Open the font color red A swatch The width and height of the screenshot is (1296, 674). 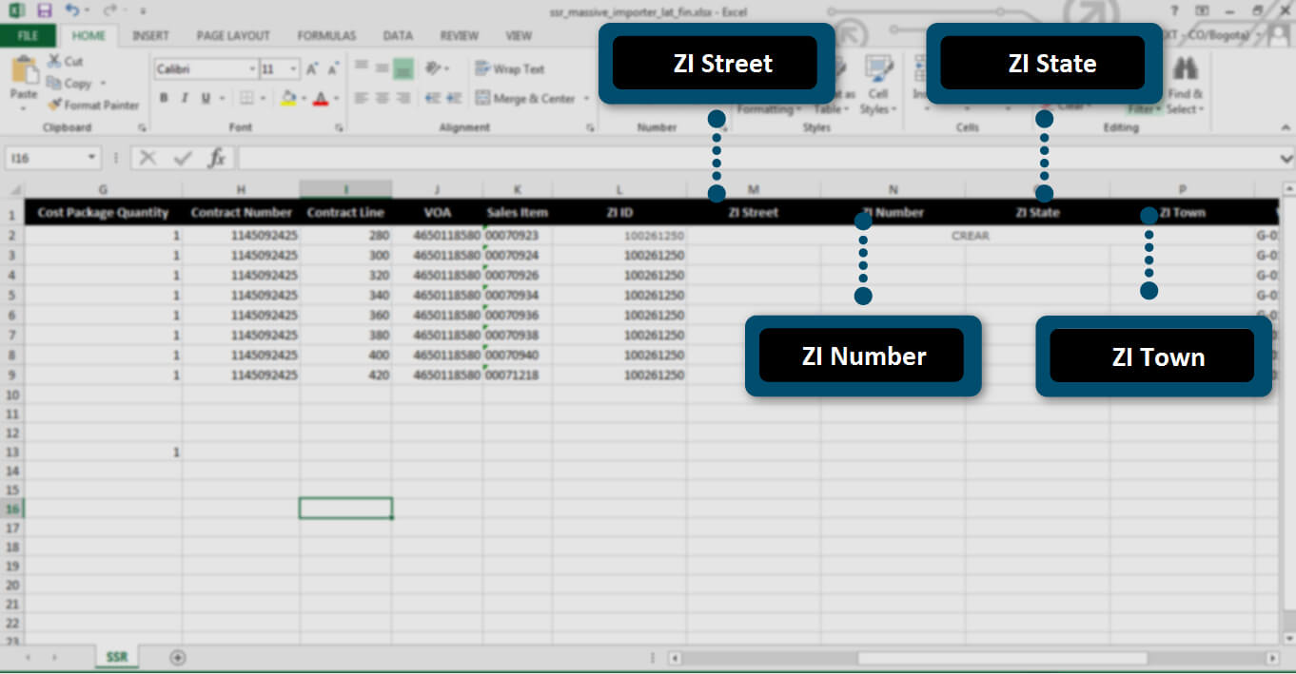coord(320,98)
